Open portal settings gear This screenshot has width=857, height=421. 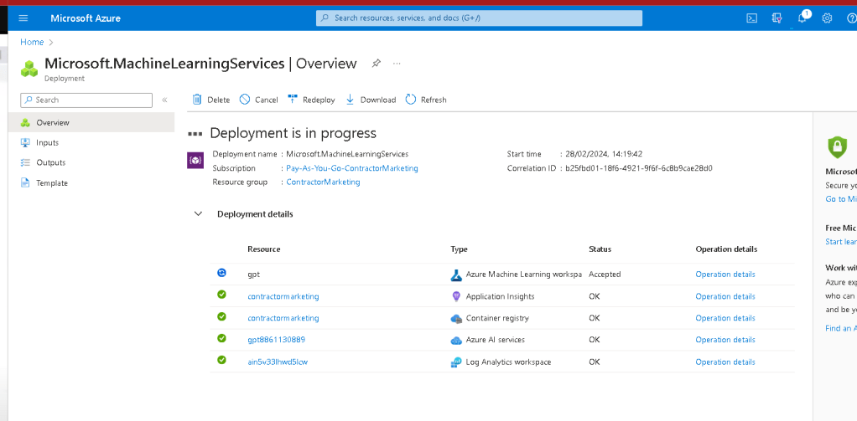click(x=827, y=18)
